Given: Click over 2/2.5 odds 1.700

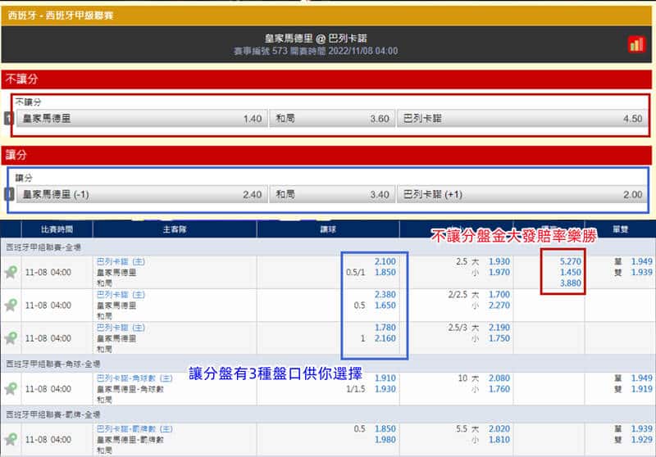Looking at the screenshot, I should pyautogui.click(x=499, y=295).
